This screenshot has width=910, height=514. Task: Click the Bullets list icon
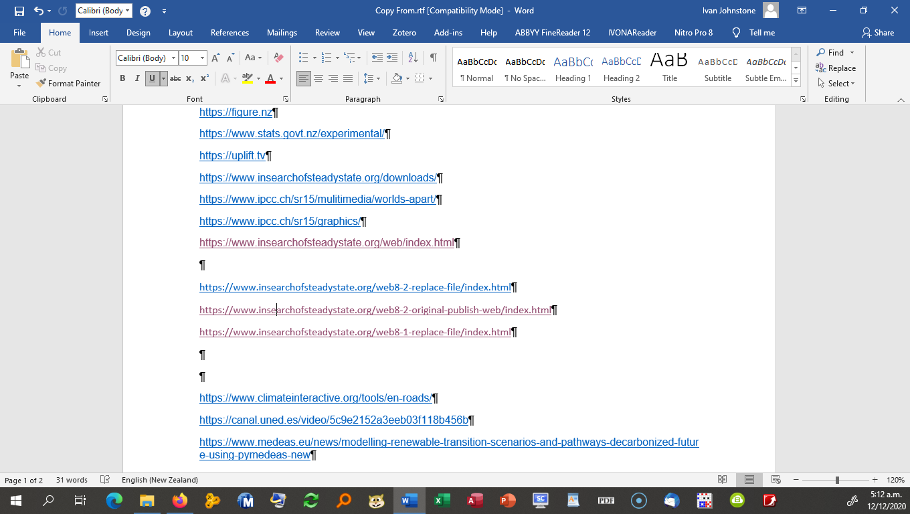coord(303,58)
